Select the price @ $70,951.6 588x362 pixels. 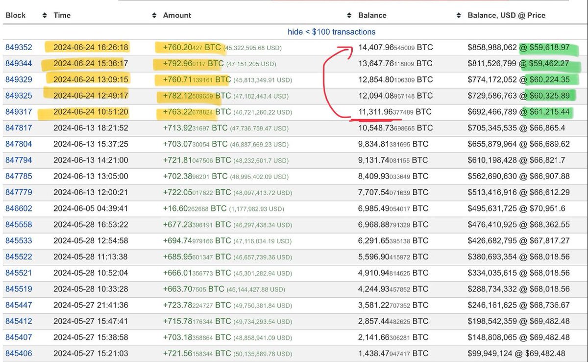[542, 208]
